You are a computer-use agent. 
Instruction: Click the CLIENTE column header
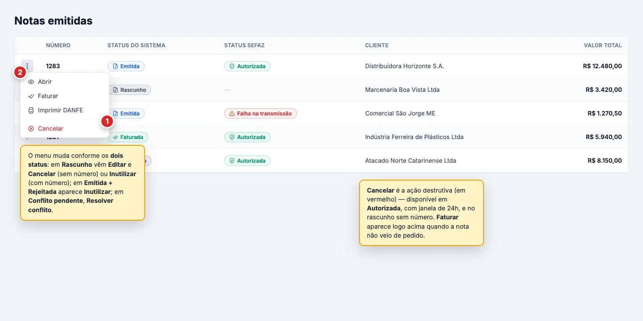tap(377, 45)
